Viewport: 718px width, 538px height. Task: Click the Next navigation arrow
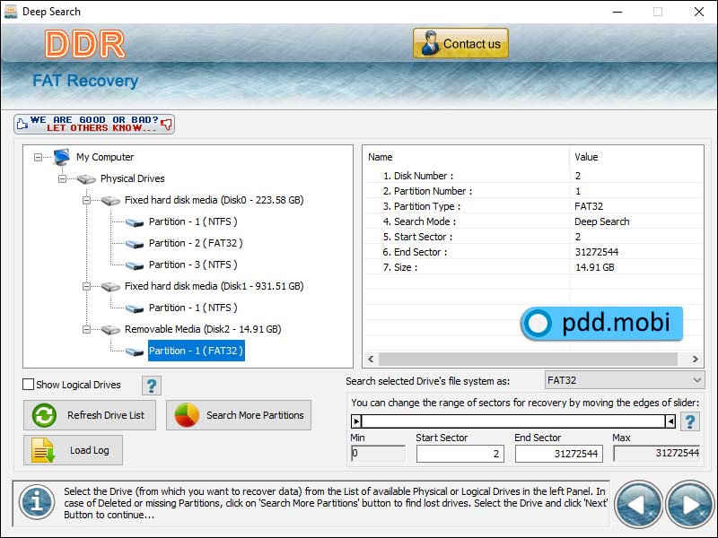(x=689, y=504)
